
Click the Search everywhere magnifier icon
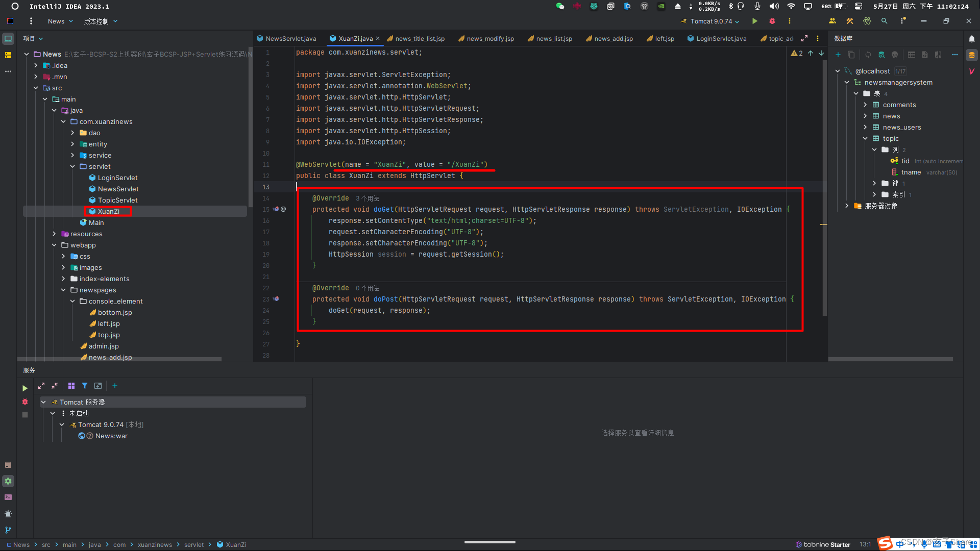pyautogui.click(x=884, y=21)
